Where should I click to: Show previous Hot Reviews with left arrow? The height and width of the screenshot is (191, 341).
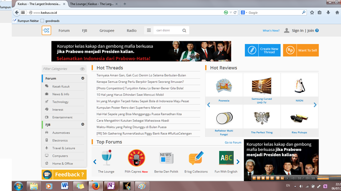coord(209,105)
